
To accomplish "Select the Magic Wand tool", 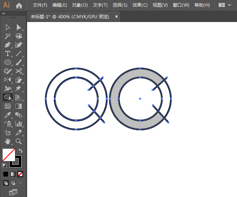I will pos(8,36).
